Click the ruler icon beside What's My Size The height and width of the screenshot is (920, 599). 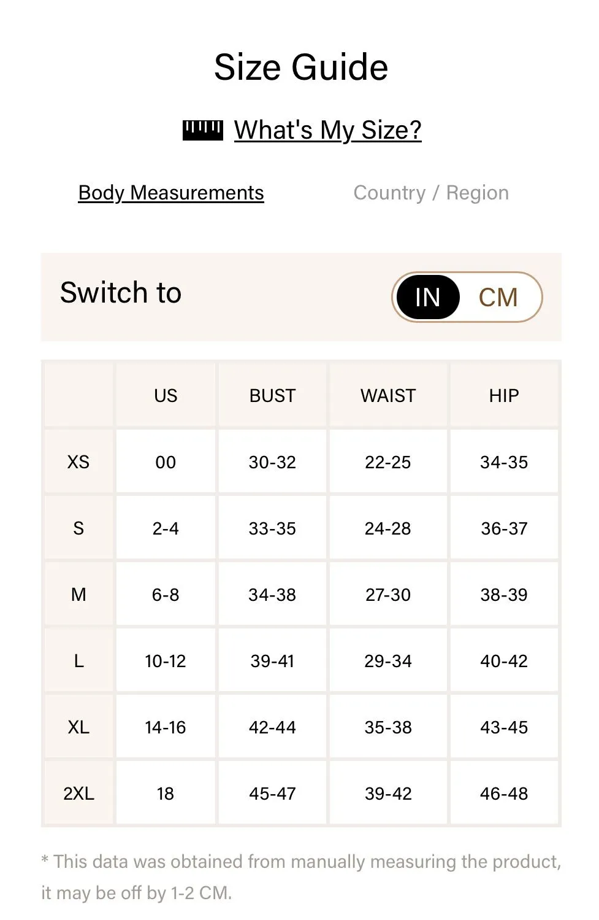202,130
